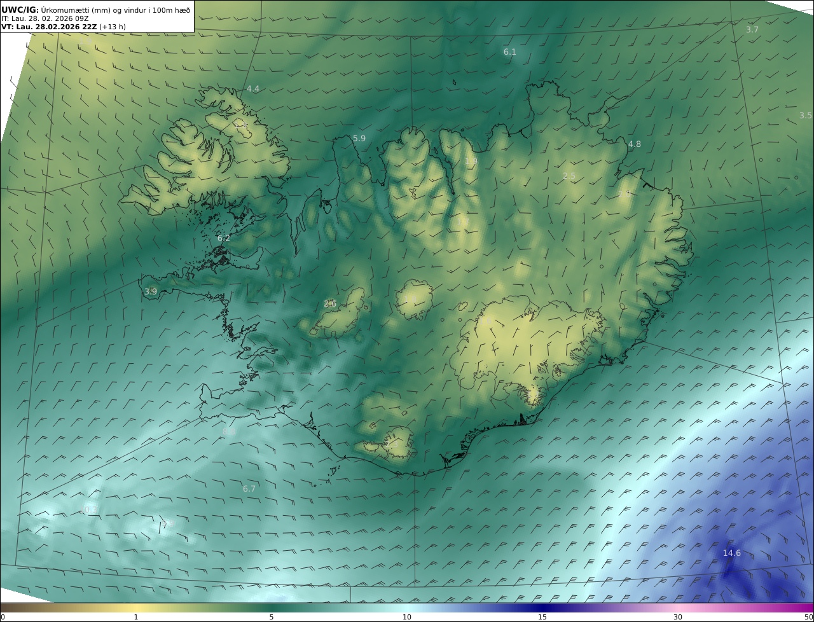Image resolution: width=814 pixels, height=622 pixels.
Task: Click the 2.6 value on the map
Action: tap(330, 304)
